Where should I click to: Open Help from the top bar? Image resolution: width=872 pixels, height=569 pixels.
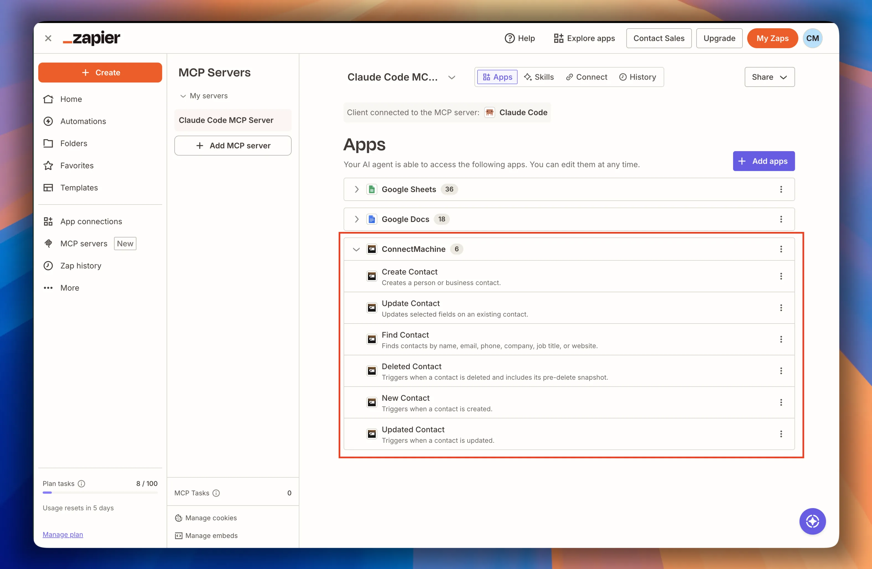520,38
